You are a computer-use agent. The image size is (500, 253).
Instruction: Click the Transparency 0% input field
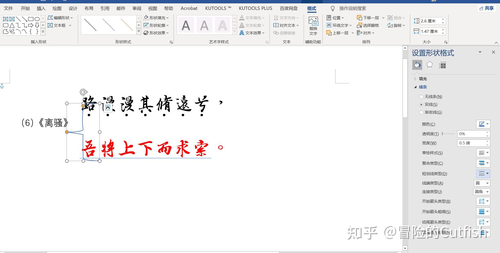tap(471, 134)
